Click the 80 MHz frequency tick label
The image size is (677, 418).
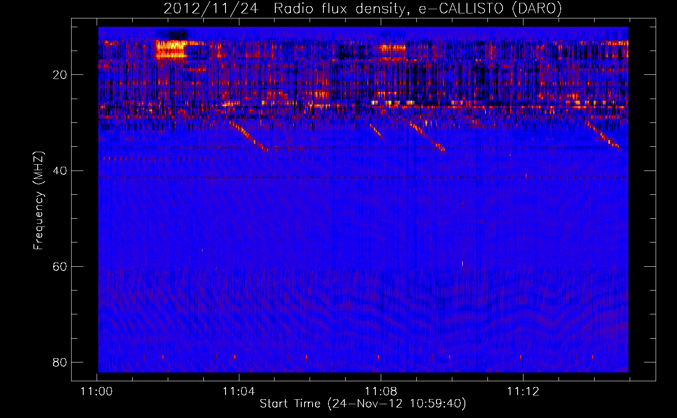click(60, 362)
